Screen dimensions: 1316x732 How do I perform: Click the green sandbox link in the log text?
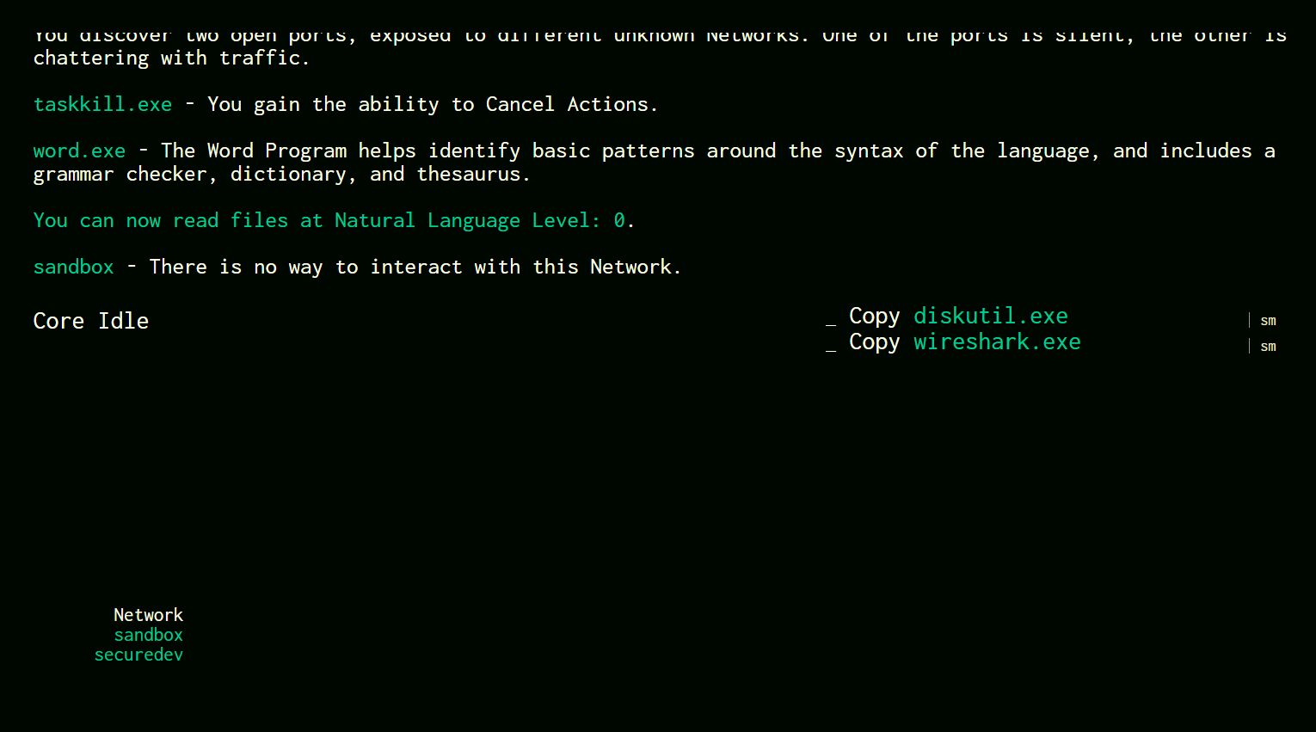(74, 268)
